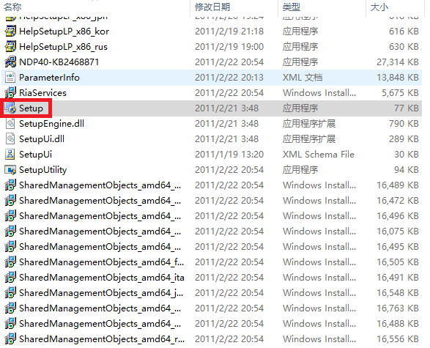The image size is (430, 348).
Task: Click the 790 KB size value
Action: [x=404, y=124]
